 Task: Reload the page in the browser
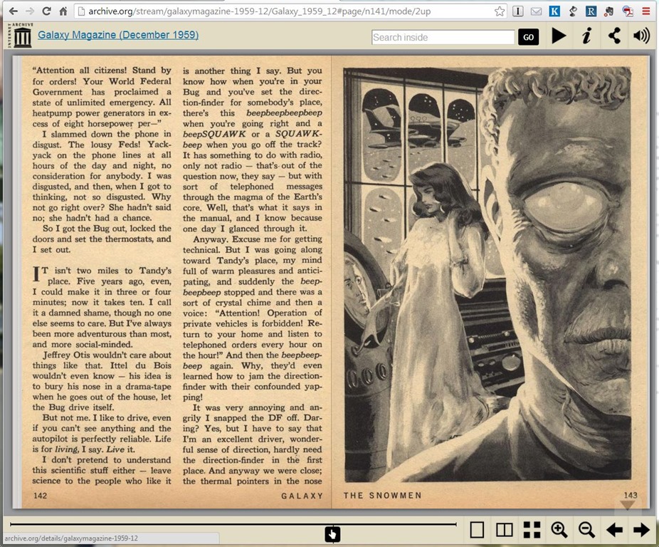click(47, 11)
